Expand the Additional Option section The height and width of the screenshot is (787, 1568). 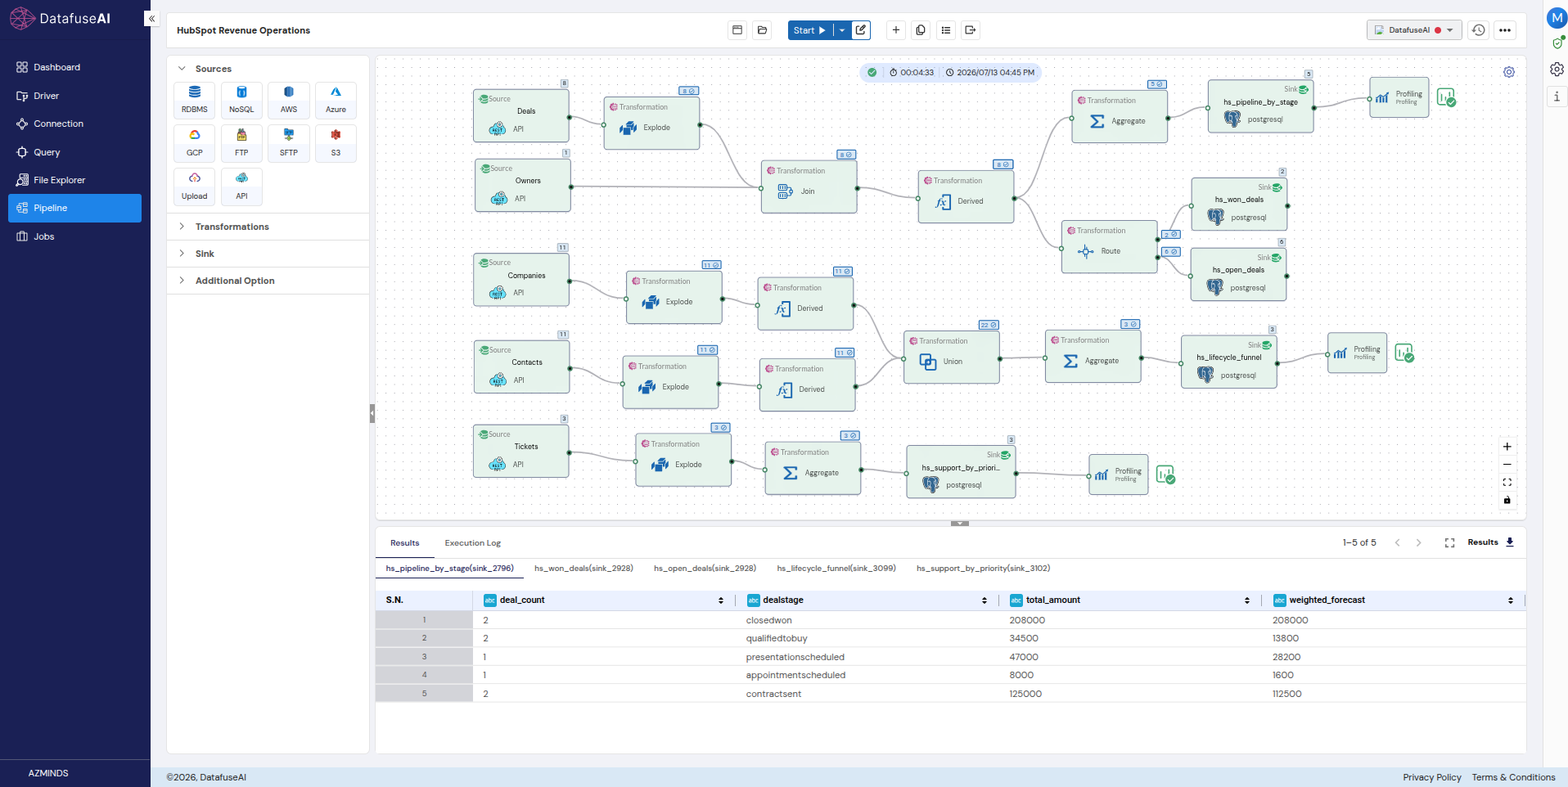[x=182, y=281]
